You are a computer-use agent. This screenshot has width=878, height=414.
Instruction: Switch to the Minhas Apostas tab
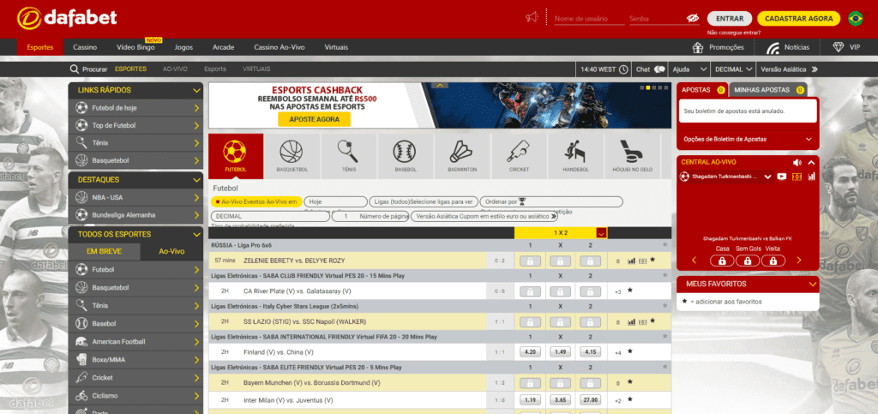pos(767,89)
